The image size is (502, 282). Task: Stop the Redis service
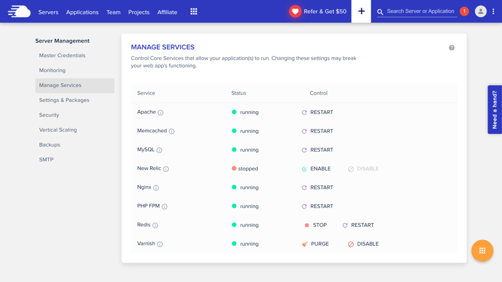[x=316, y=225]
